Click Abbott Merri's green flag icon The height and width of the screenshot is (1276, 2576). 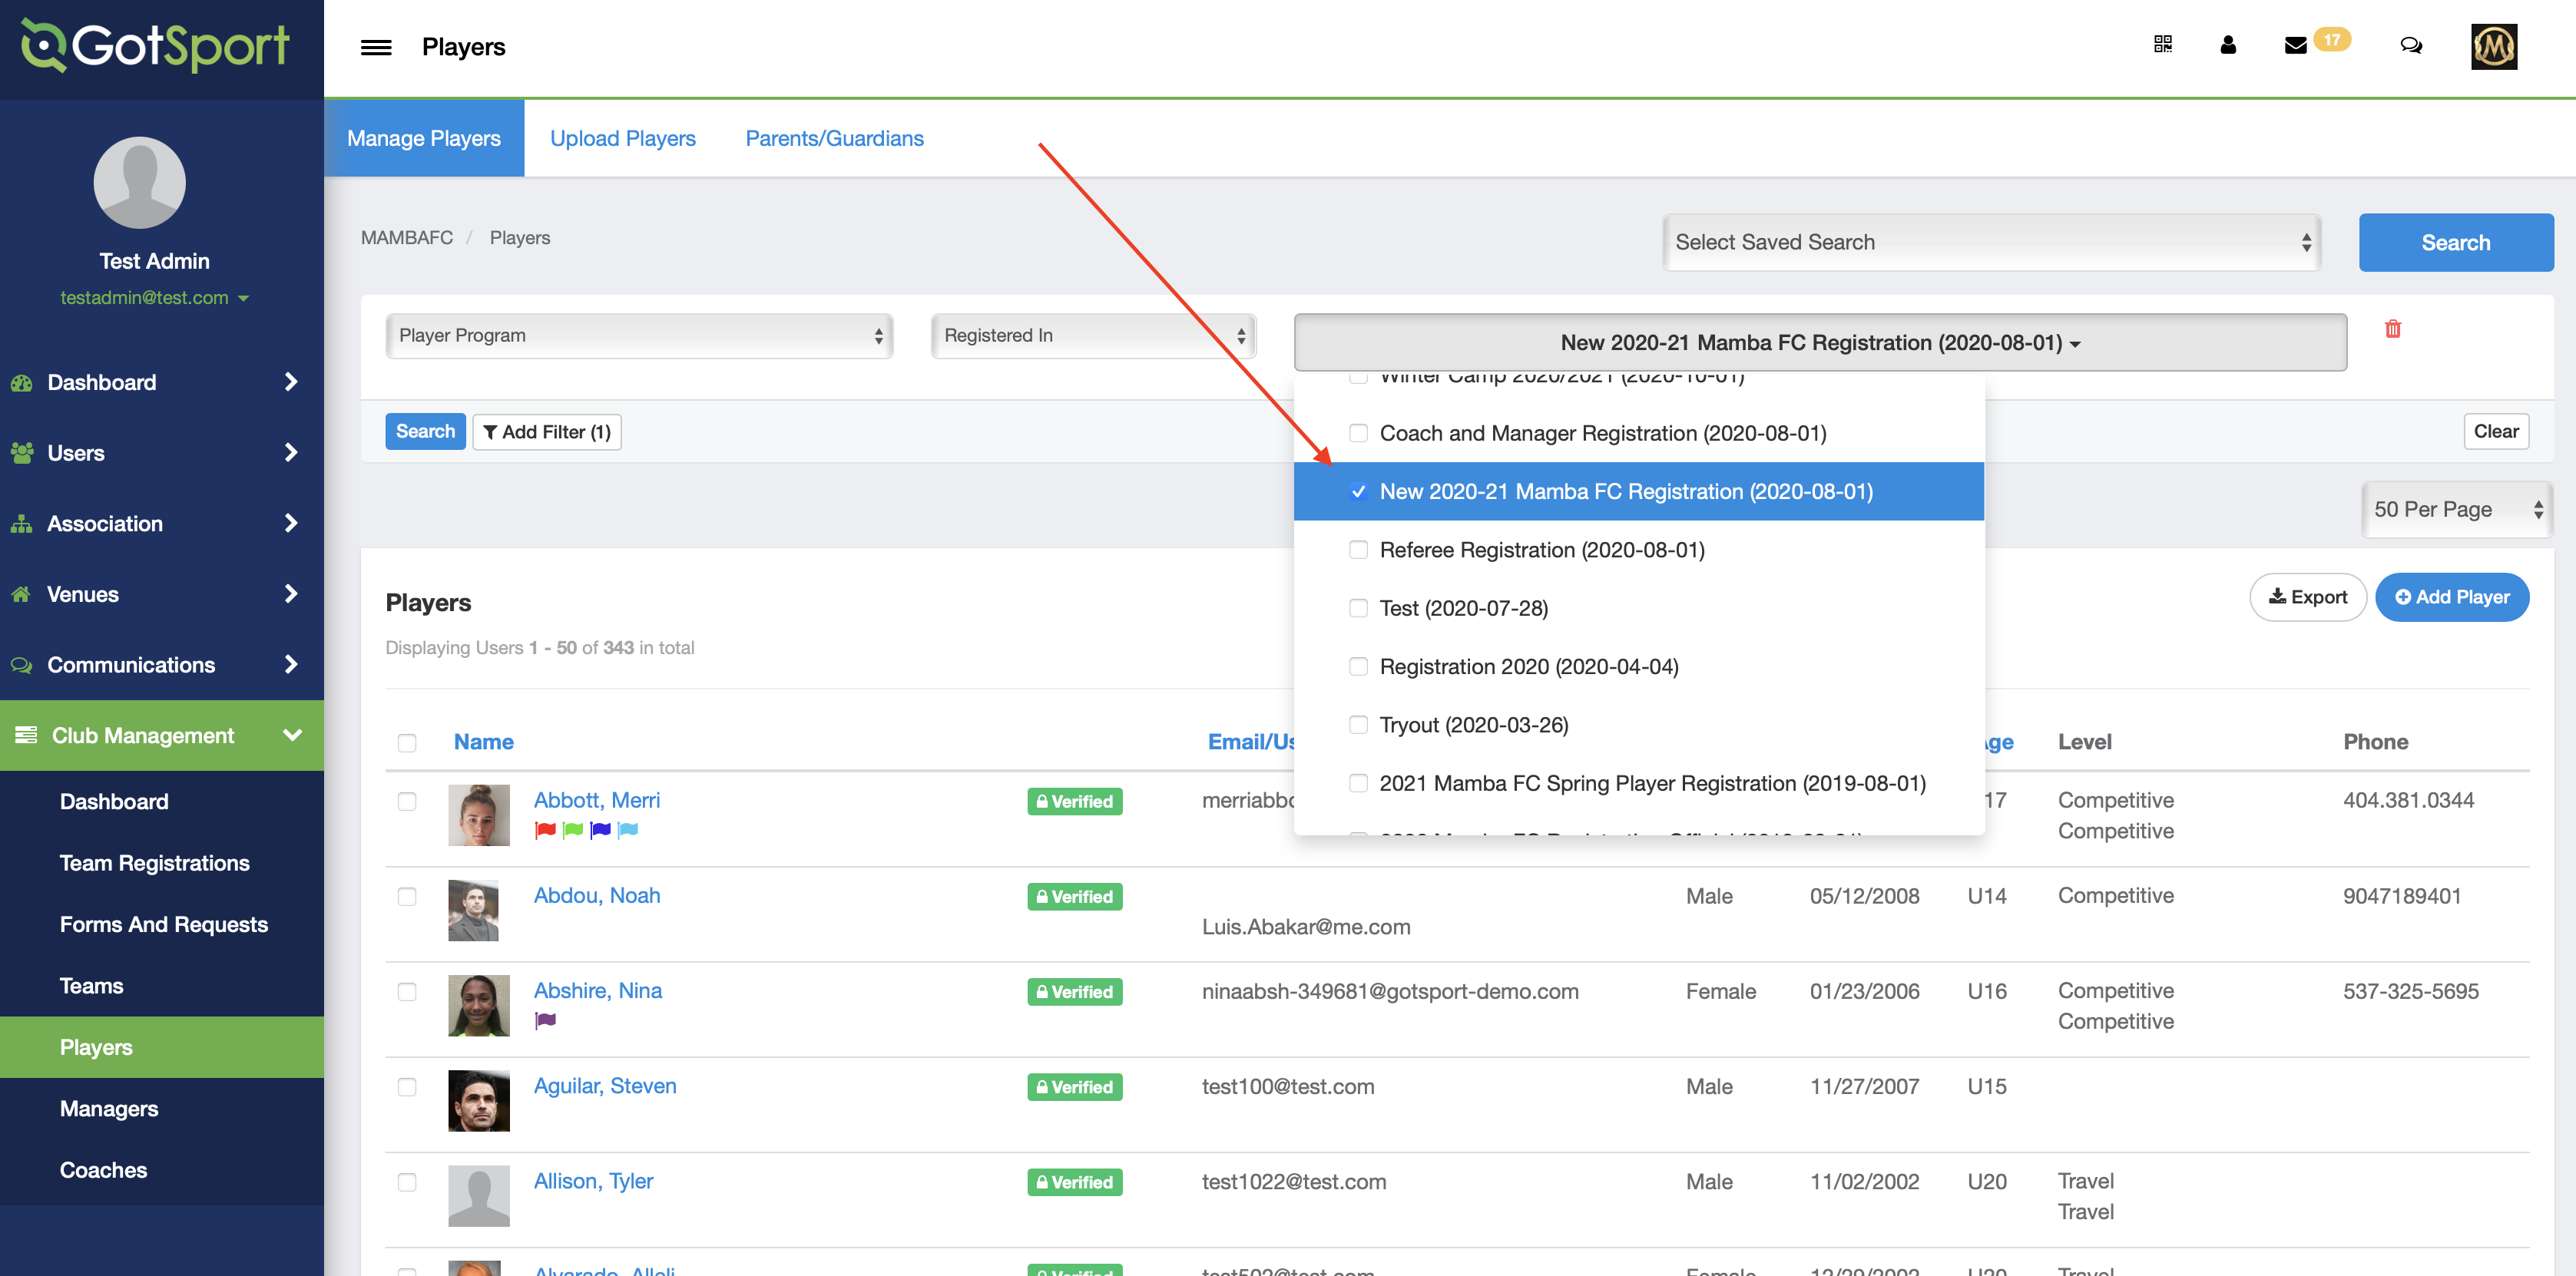[x=573, y=829]
